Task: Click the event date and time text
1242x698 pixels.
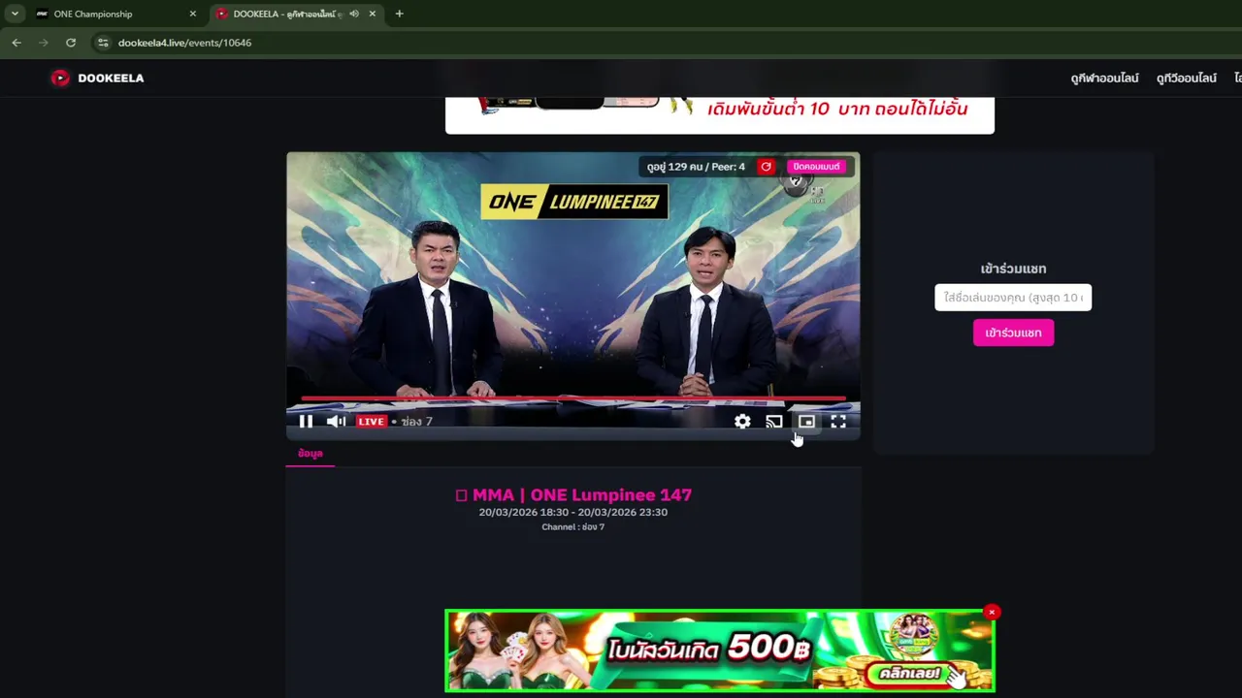Action: [572, 512]
